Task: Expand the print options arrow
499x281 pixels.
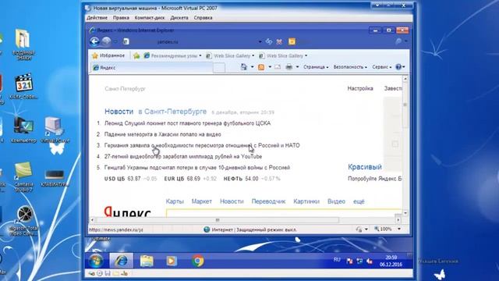Action: (297, 67)
